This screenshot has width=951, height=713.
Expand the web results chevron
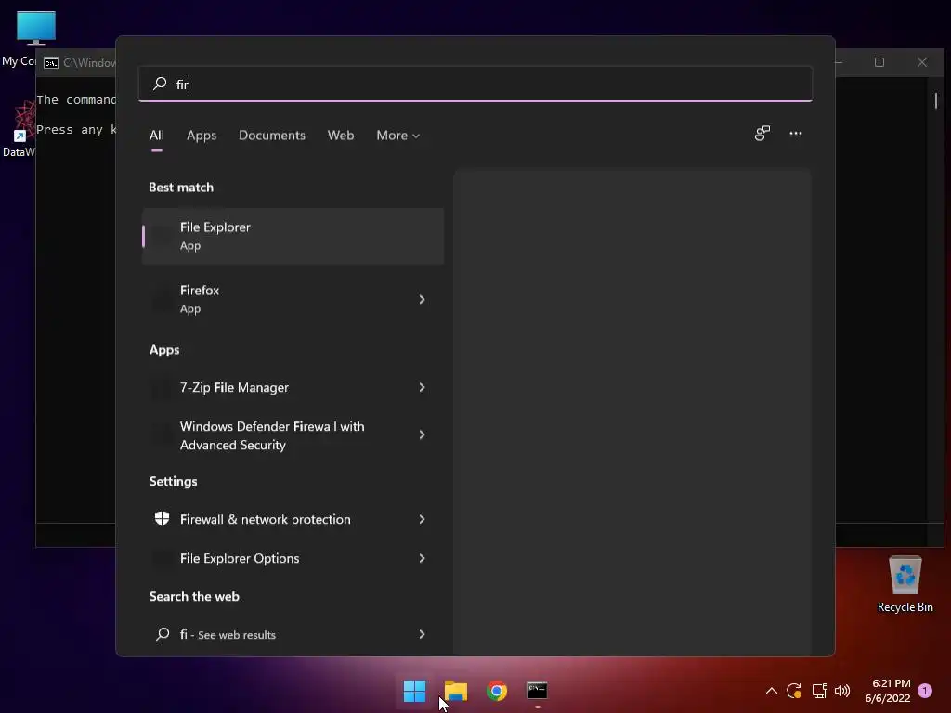(423, 634)
